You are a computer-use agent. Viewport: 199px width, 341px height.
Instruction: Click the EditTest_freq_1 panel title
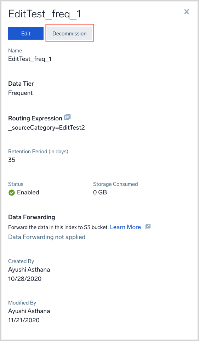[x=45, y=14]
